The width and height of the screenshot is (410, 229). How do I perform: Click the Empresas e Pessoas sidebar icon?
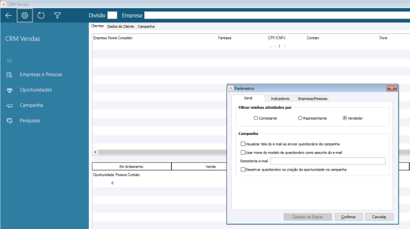pos(9,75)
